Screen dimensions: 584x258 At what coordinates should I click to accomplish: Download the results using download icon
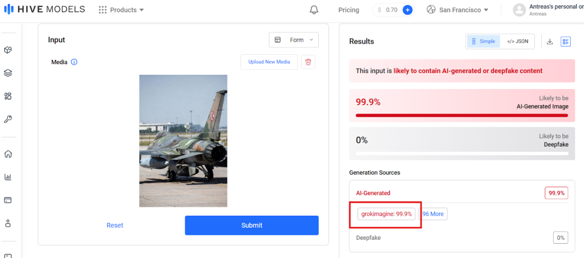tap(550, 41)
